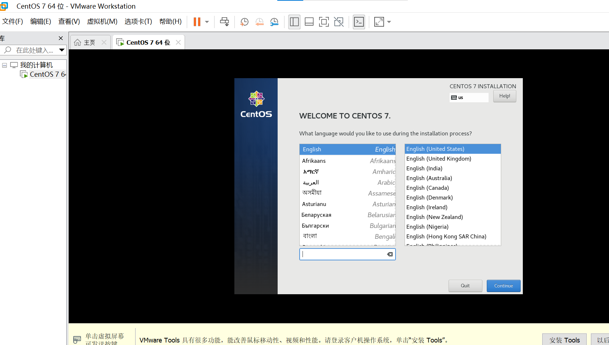The image size is (609, 345).
Task: Pause the virtual machine from the toolbar
Action: 197,22
